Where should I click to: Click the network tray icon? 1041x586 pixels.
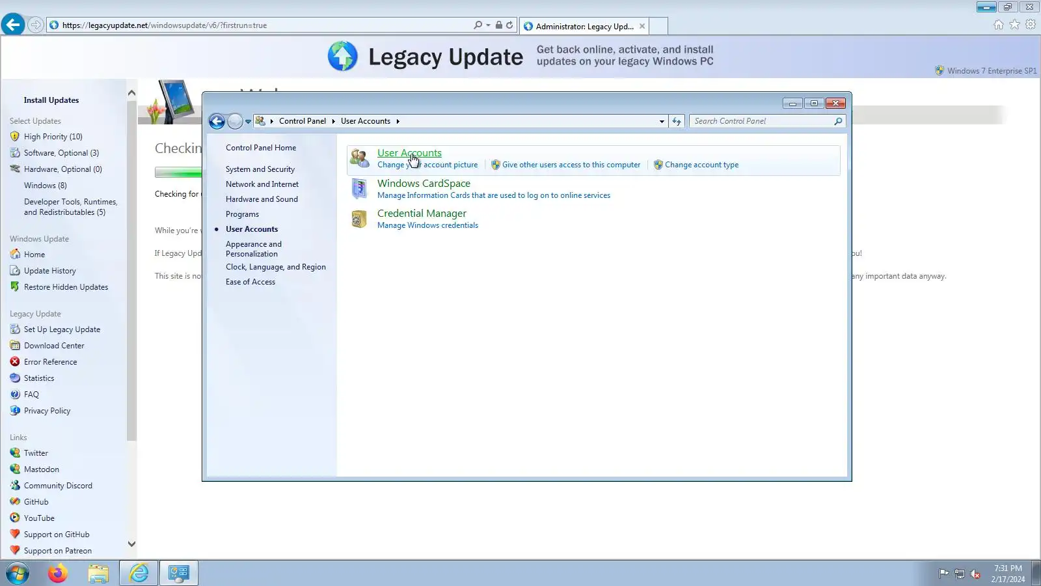point(959,574)
